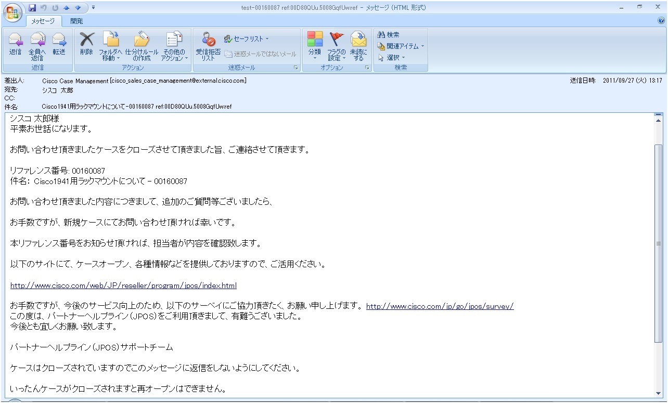Mark message unread with 未読にする icon
The width and height of the screenshot is (668, 403).
point(358,46)
